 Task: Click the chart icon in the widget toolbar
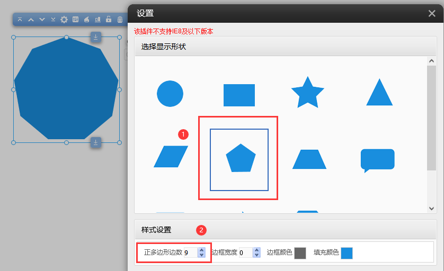pyautogui.click(x=97, y=20)
